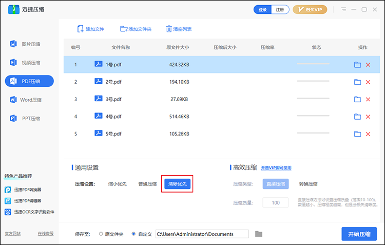Screen dimensions: 385x245
Task: Switch to 图片压缩 tab
Action: (30, 44)
